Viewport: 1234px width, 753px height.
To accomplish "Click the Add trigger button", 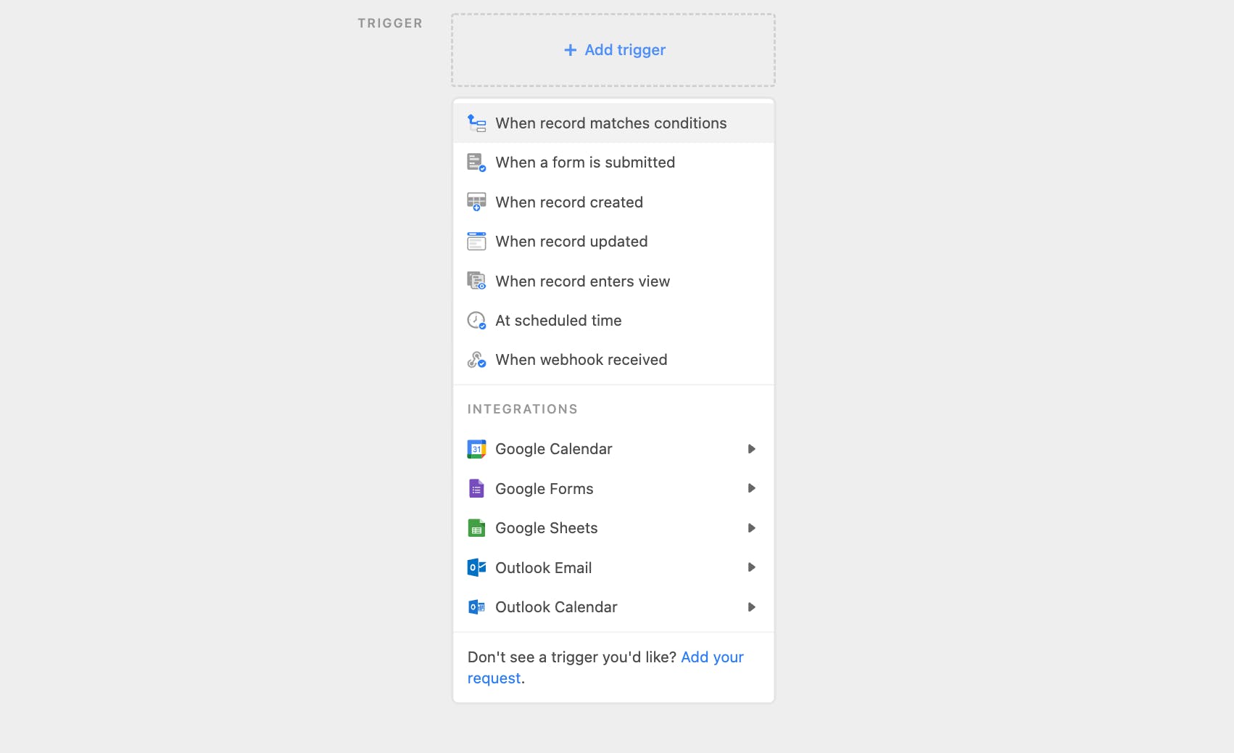I will click(613, 50).
